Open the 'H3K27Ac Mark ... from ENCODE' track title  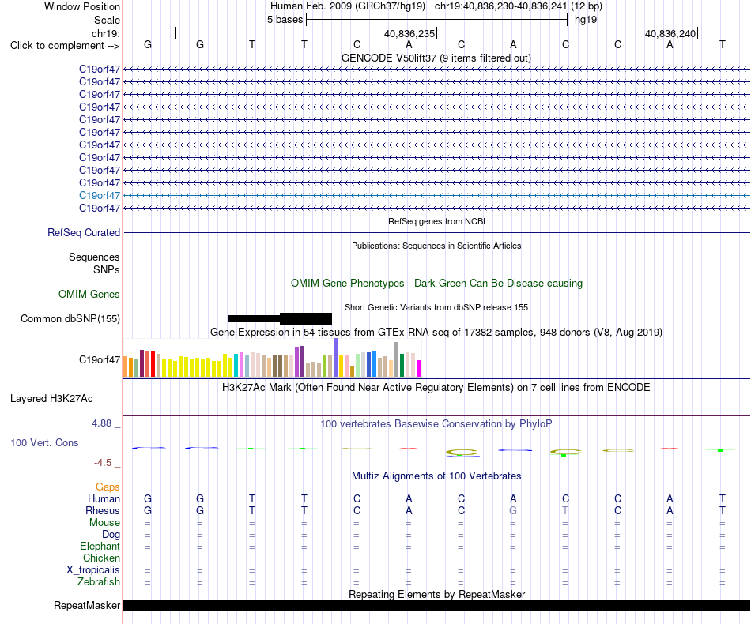point(436,387)
